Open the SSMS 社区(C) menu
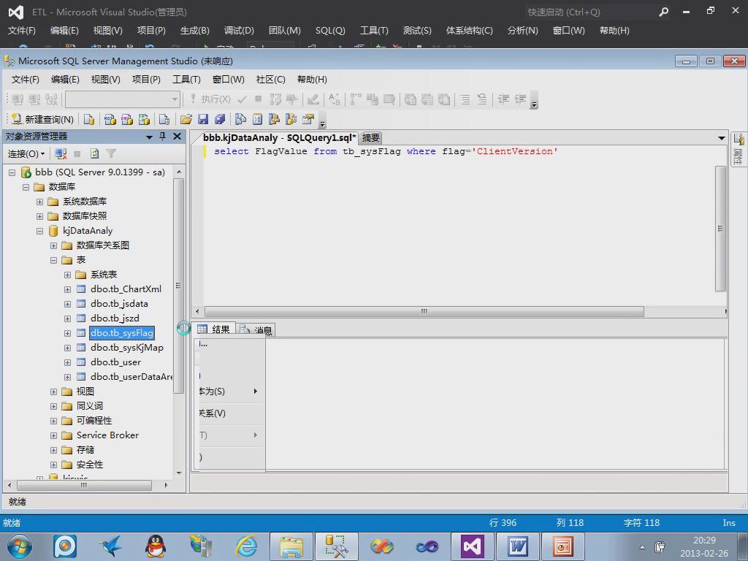This screenshot has width=748, height=561. point(270,79)
